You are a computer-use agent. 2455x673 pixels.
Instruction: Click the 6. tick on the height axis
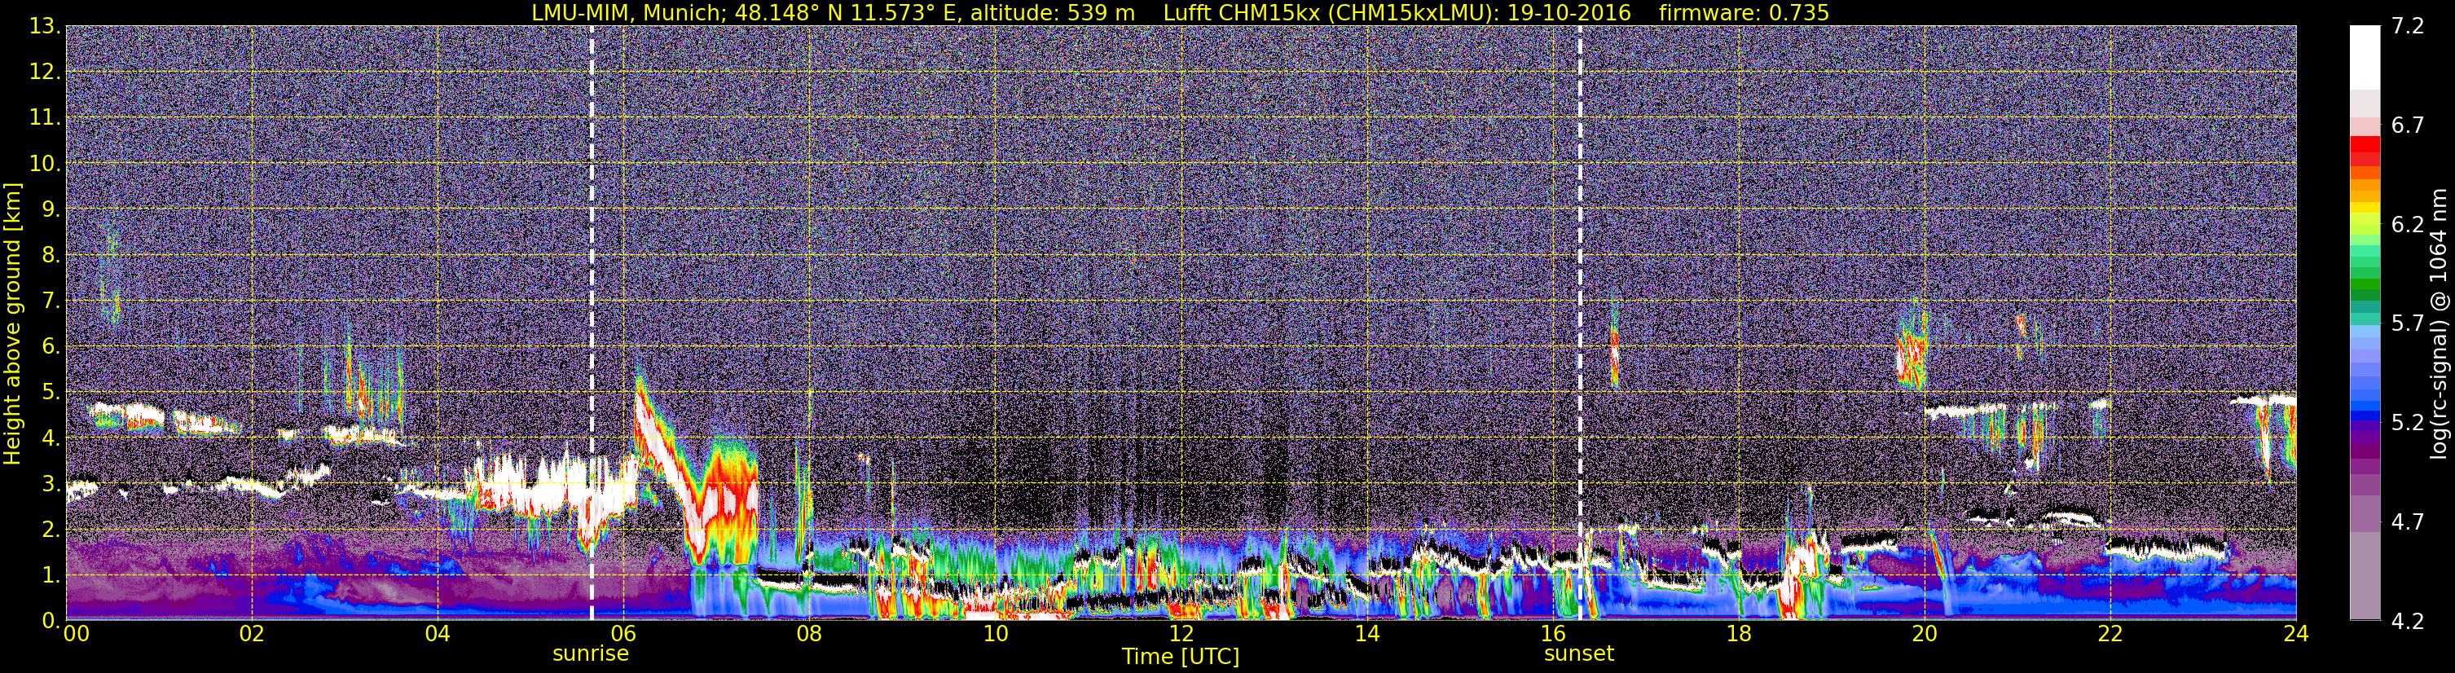point(51,347)
